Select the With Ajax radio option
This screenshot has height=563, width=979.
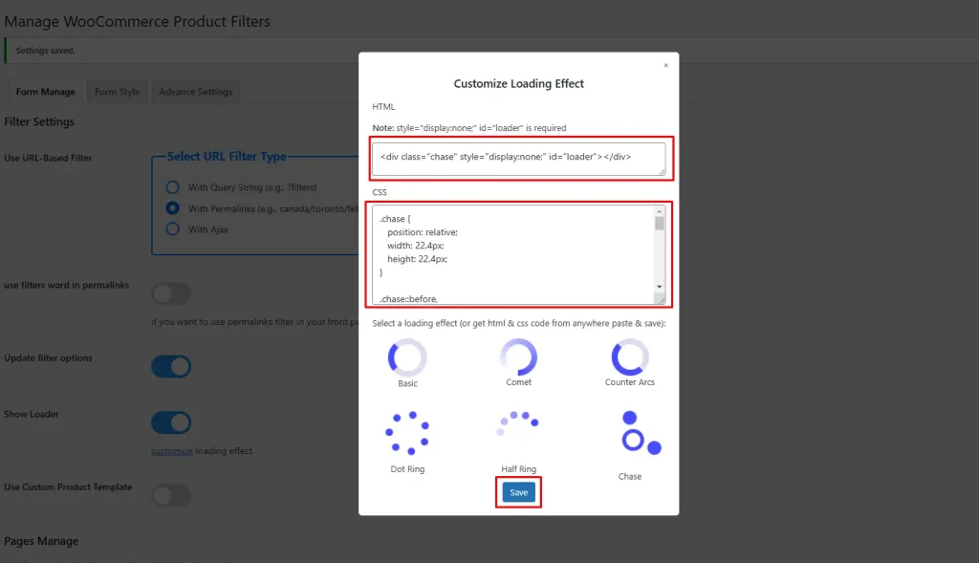coord(172,229)
